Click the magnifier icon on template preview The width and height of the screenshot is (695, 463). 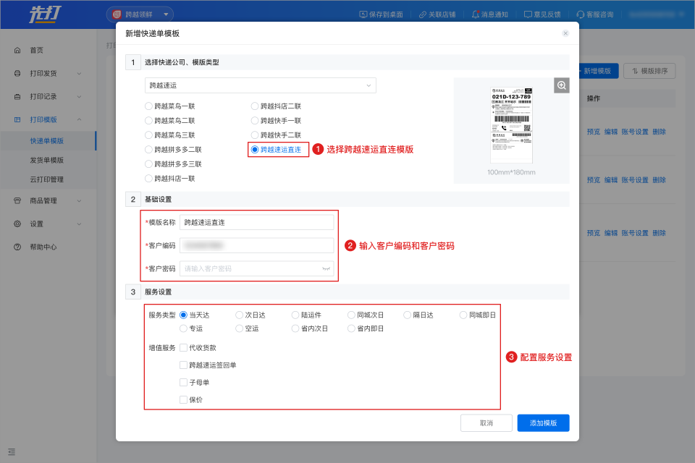[x=562, y=85]
